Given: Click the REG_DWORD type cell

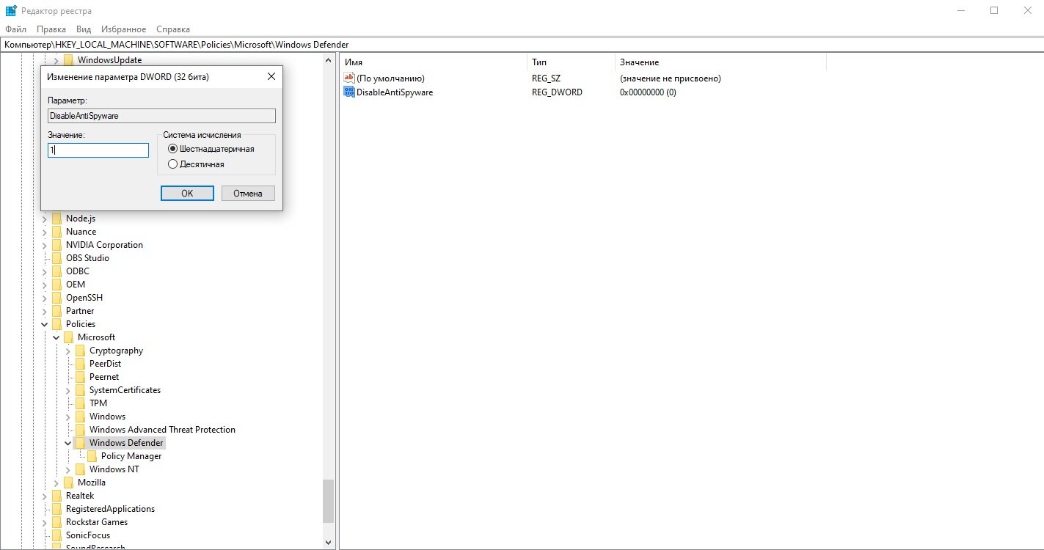Looking at the screenshot, I should tap(557, 92).
